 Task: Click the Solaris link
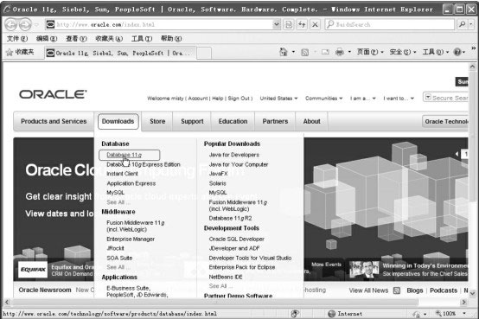[218, 183]
